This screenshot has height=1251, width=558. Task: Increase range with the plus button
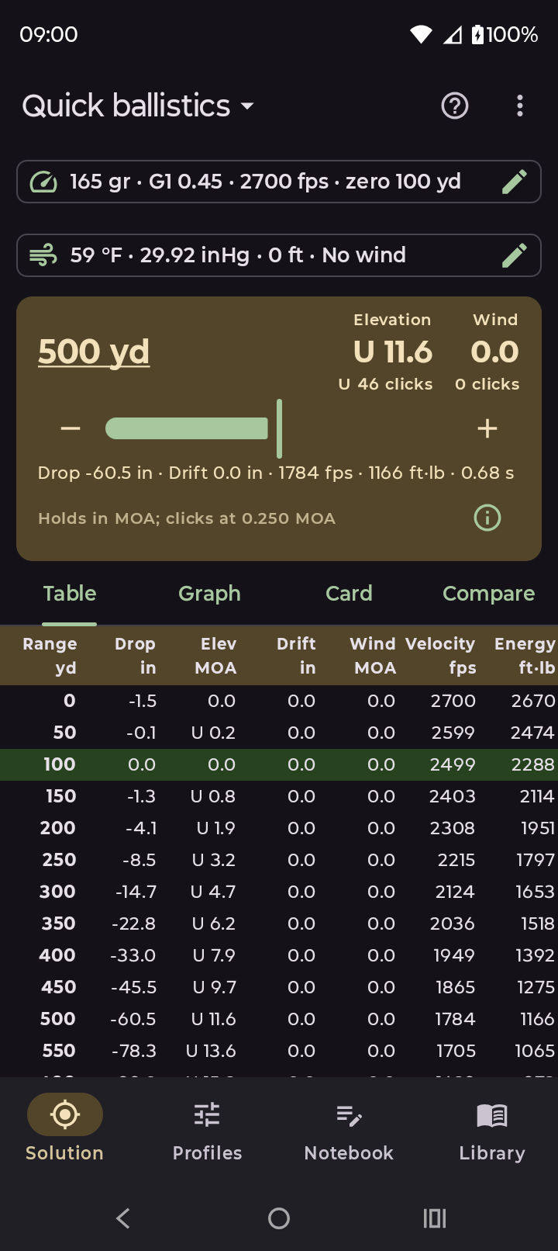487,428
